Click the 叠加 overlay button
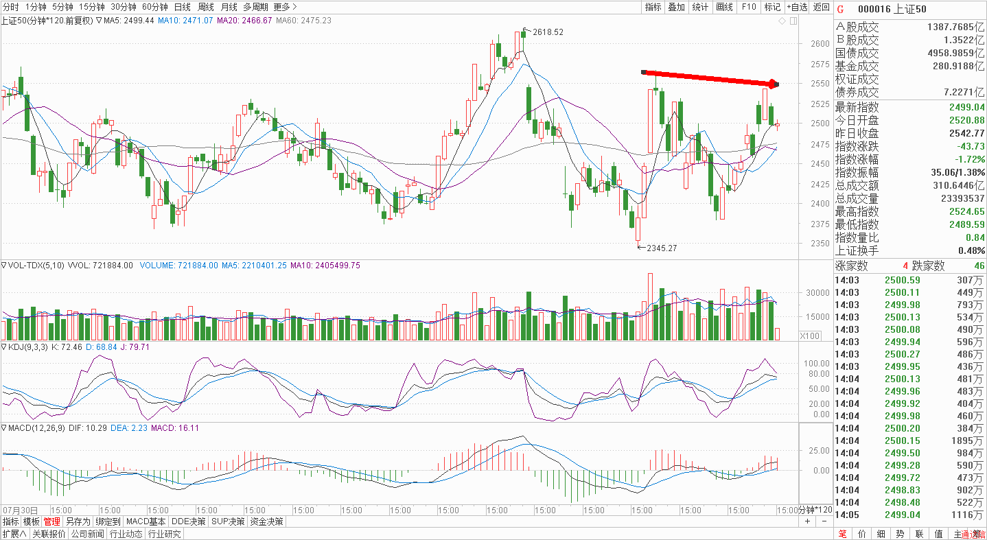This screenshot has width=987, height=540. coord(676,7)
